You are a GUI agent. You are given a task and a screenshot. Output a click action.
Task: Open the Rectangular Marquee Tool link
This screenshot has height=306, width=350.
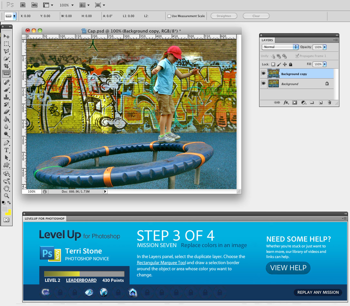[161, 263]
